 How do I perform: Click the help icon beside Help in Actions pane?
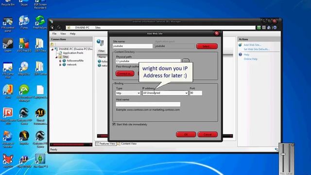tap(241, 54)
